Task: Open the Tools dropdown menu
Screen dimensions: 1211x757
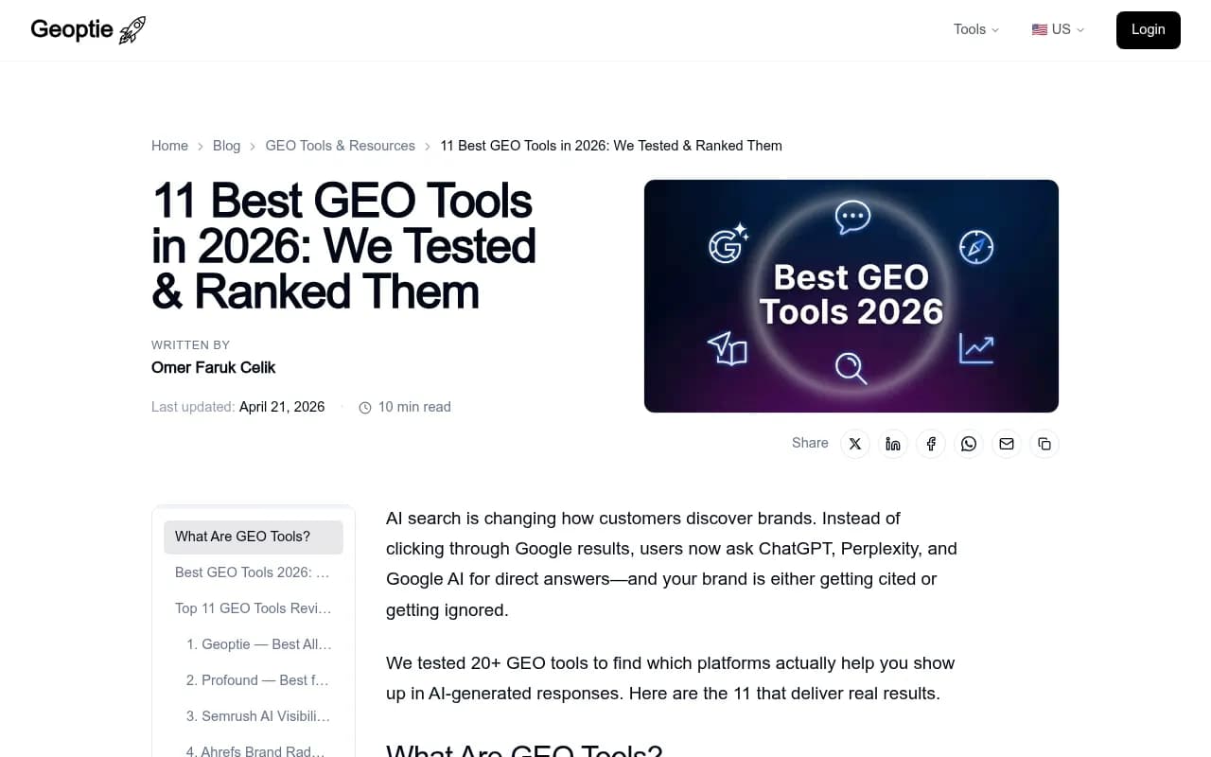Action: (976, 29)
